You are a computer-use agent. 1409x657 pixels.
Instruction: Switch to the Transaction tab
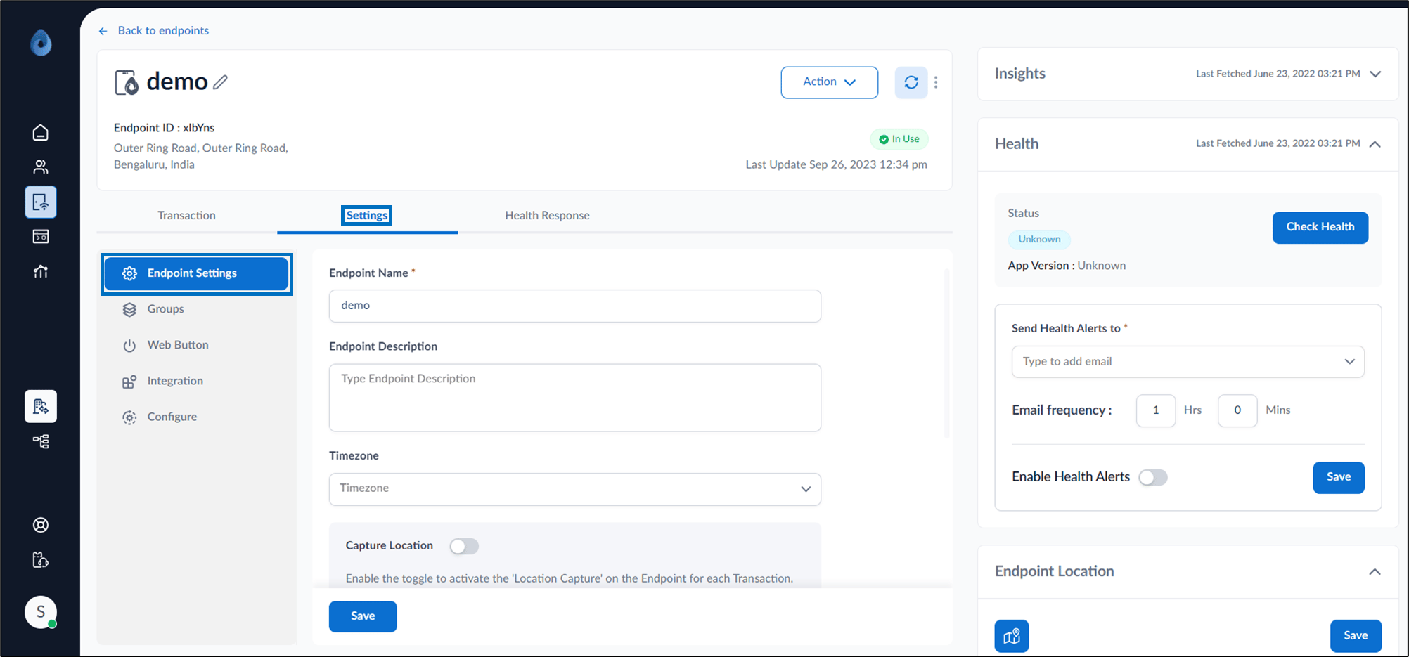point(186,215)
